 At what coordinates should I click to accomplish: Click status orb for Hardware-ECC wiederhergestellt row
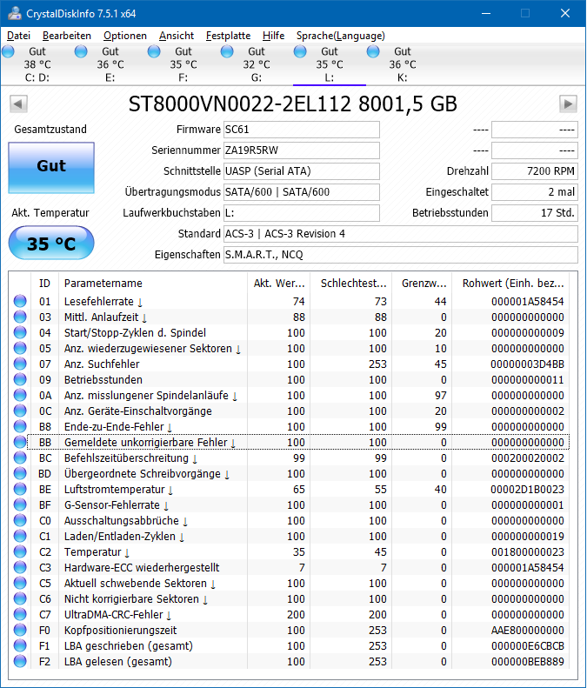click(x=20, y=567)
